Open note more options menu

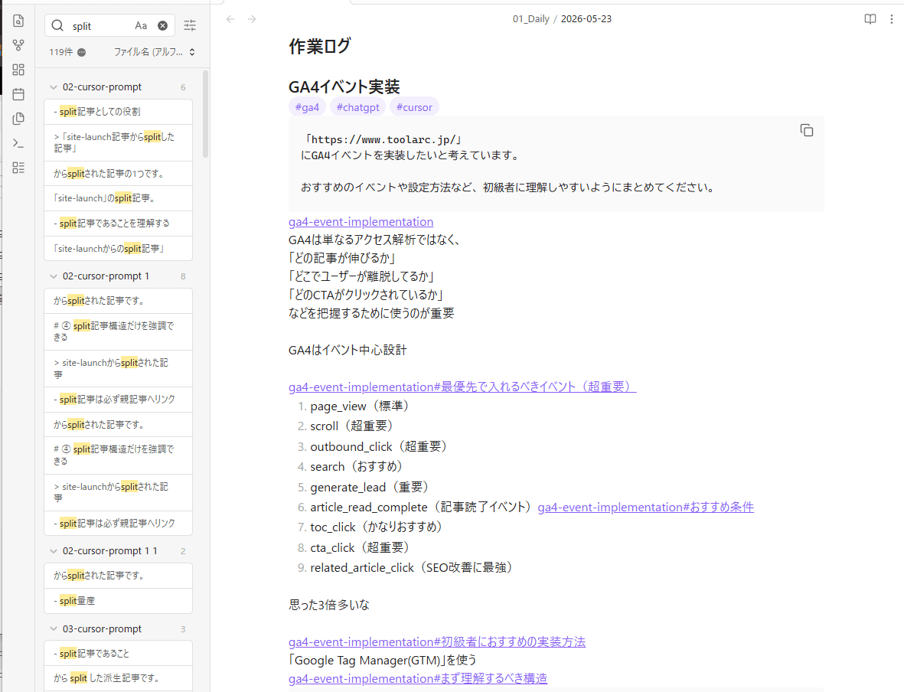pyautogui.click(x=891, y=19)
